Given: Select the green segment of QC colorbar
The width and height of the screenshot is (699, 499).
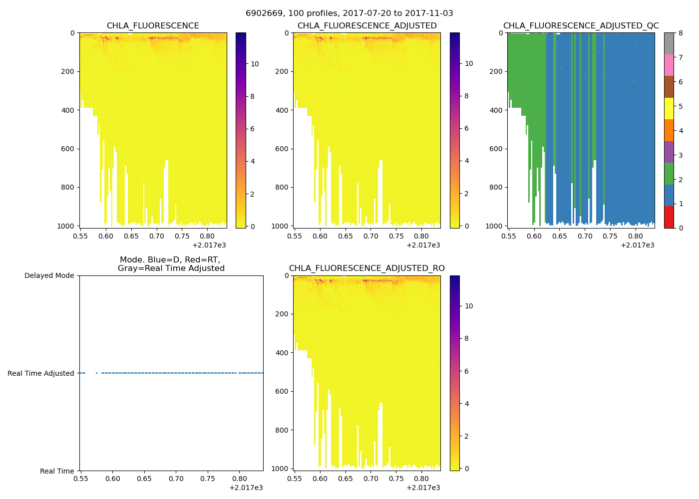Looking at the screenshot, I should pos(669,174).
